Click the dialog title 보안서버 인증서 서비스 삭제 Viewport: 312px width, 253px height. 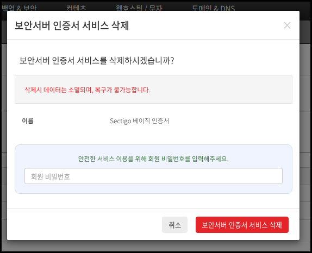72,26
